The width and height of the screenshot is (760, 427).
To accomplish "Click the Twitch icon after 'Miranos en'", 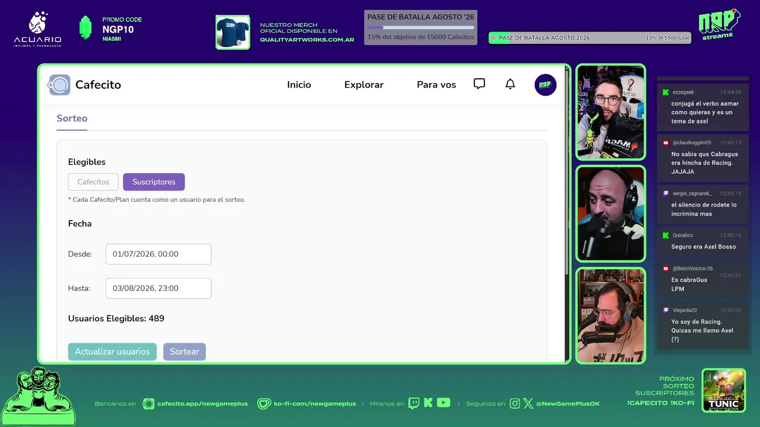I will 414,403.
